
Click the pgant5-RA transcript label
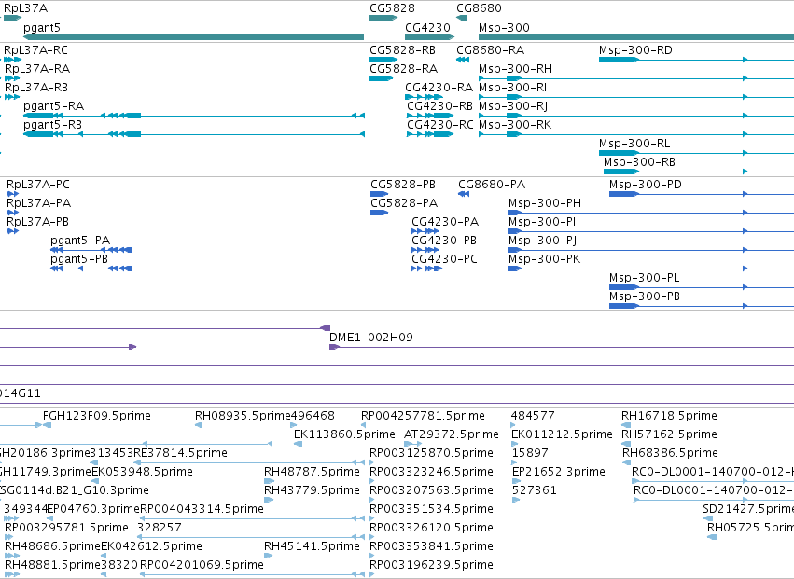point(54,106)
